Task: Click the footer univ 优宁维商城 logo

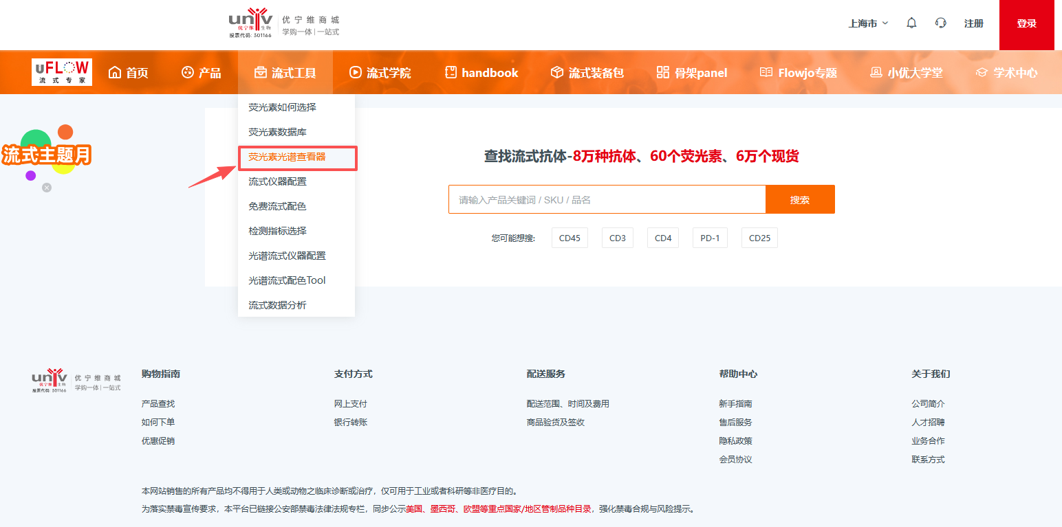Action: (x=76, y=381)
